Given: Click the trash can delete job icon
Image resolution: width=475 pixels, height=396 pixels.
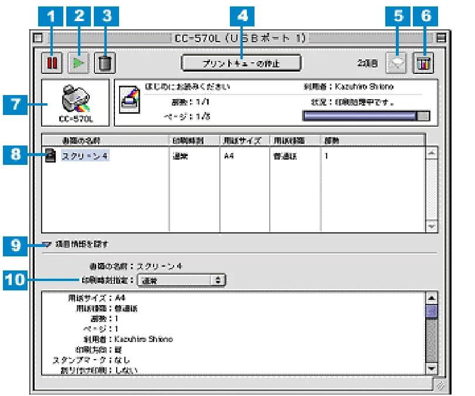Looking at the screenshot, I should coord(105,63).
